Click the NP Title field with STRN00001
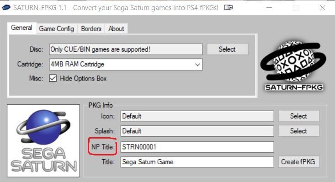 pyautogui.click(x=197, y=147)
